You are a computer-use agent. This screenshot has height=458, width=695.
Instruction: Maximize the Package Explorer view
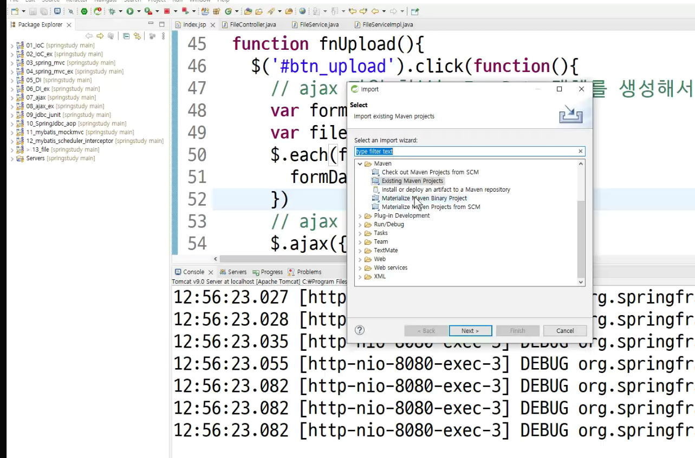[x=161, y=24]
